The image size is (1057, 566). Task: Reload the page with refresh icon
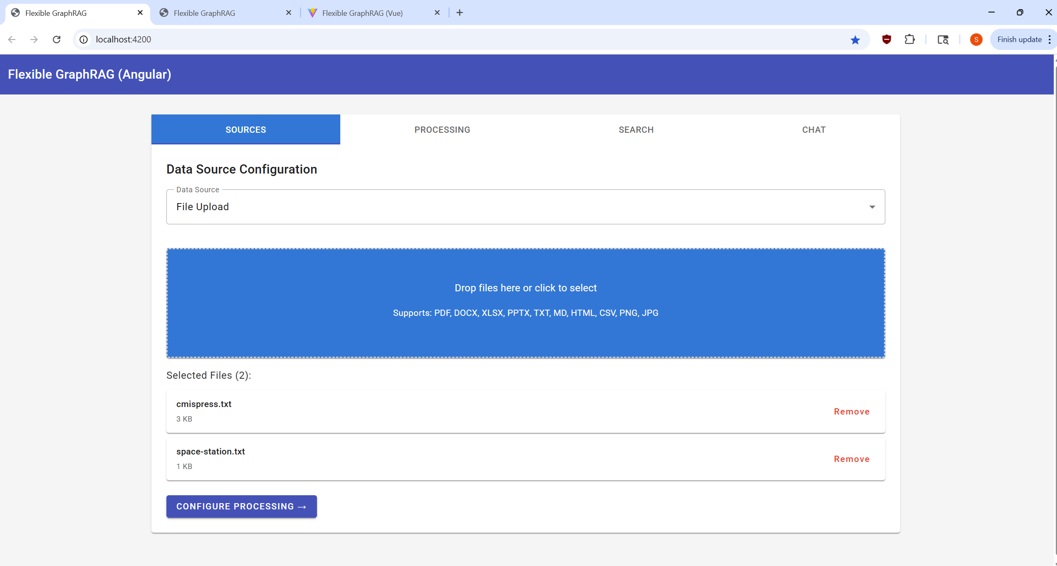pyautogui.click(x=57, y=40)
